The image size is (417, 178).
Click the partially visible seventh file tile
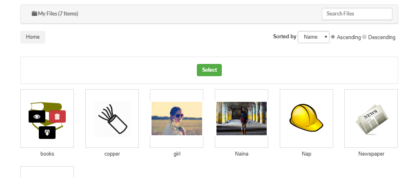(x=47, y=172)
